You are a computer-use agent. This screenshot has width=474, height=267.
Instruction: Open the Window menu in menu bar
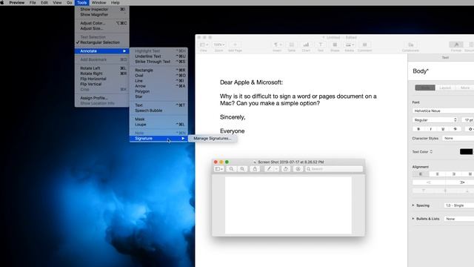tap(99, 3)
